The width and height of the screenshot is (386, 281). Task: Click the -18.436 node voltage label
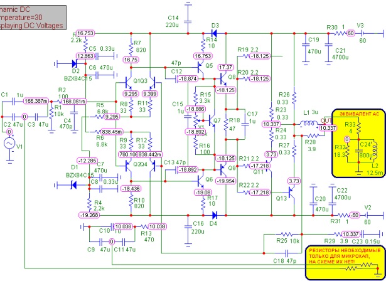click(x=131, y=189)
